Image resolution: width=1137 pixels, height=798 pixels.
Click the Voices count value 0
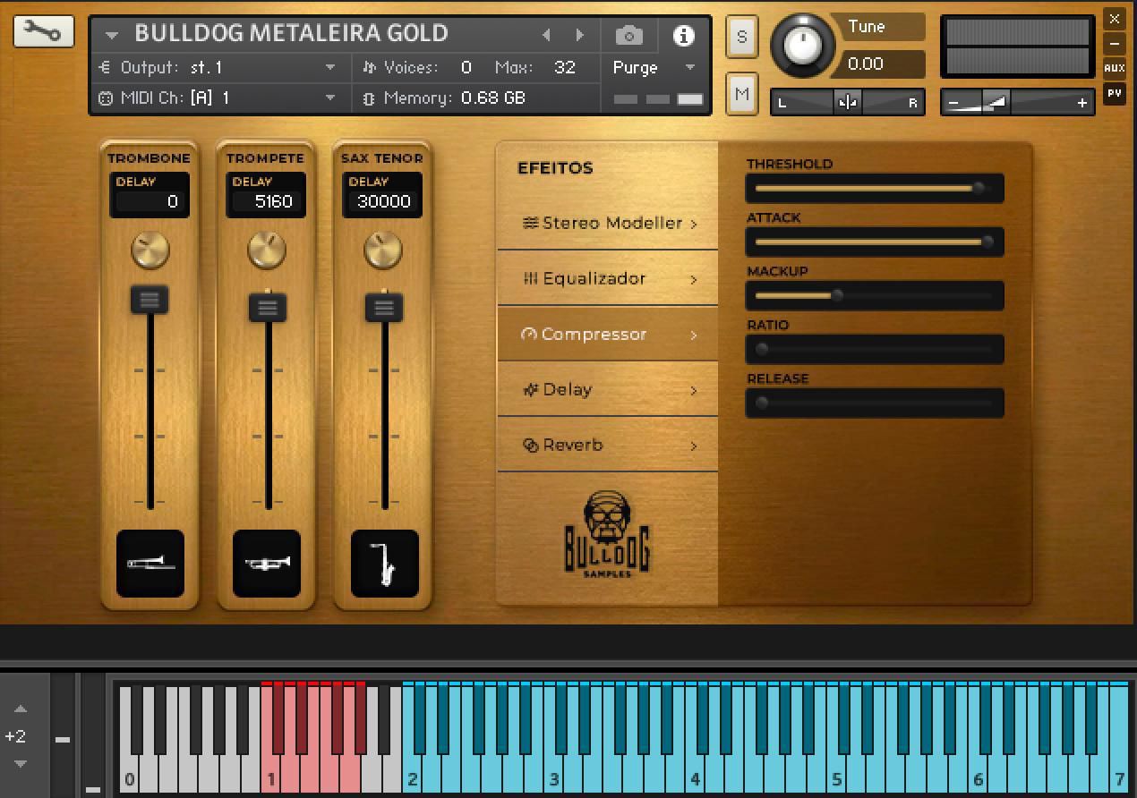(466, 67)
